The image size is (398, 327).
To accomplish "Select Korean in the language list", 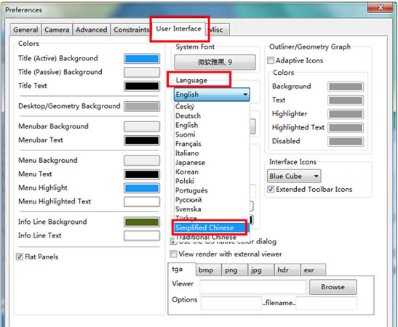I will (212, 172).
